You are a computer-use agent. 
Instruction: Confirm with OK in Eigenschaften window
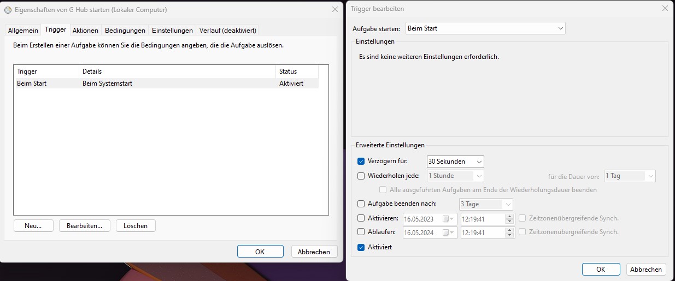click(x=260, y=252)
